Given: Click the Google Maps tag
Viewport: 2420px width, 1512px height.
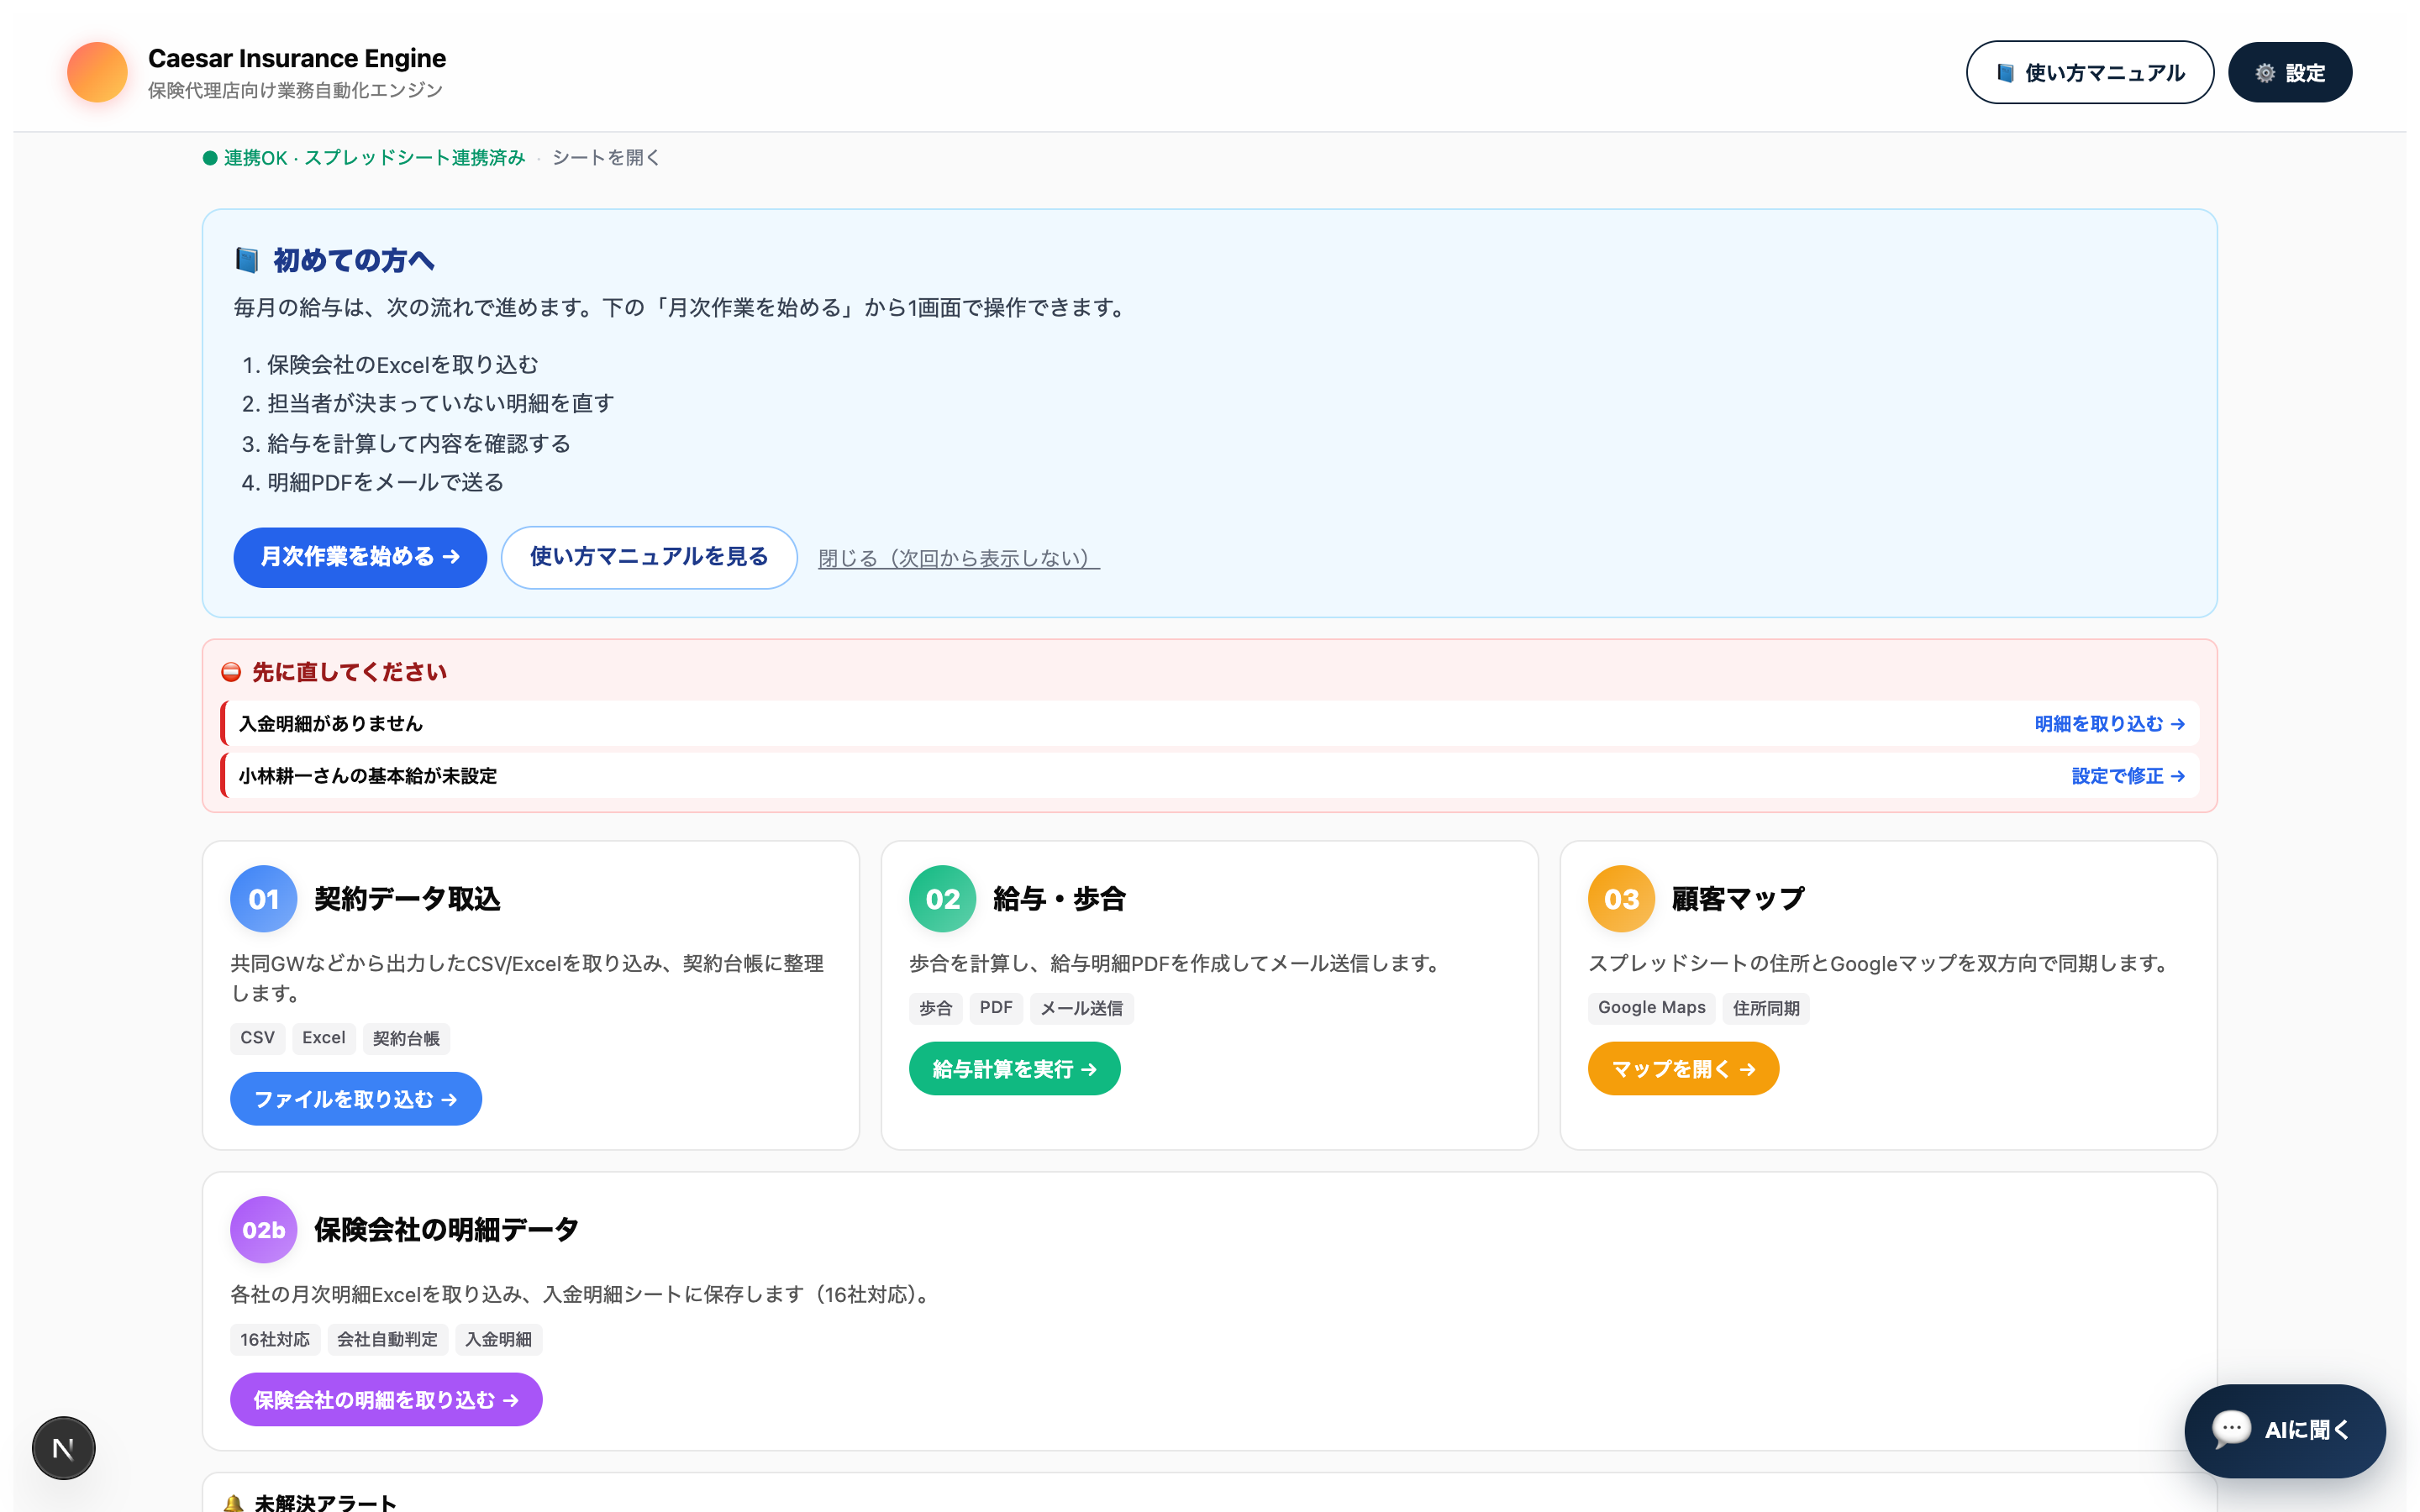Looking at the screenshot, I should 1652,1008.
